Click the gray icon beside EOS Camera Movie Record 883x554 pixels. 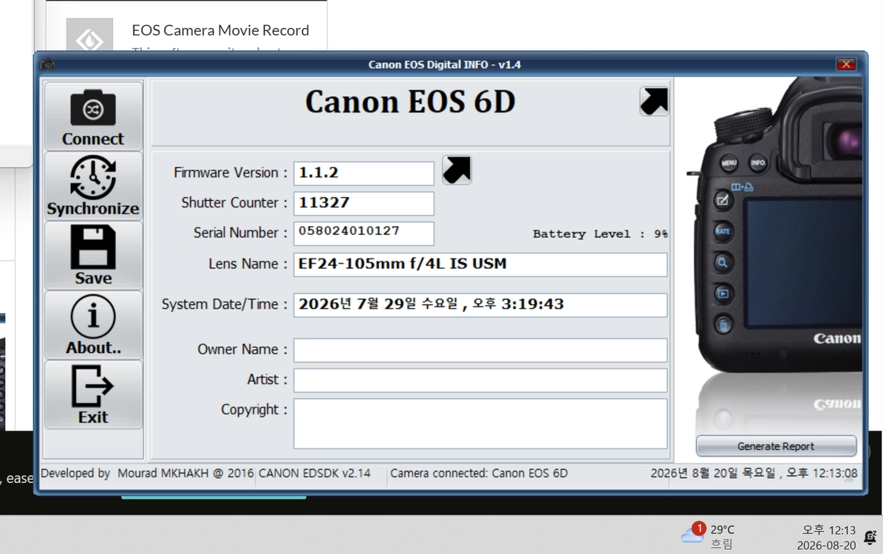click(89, 34)
